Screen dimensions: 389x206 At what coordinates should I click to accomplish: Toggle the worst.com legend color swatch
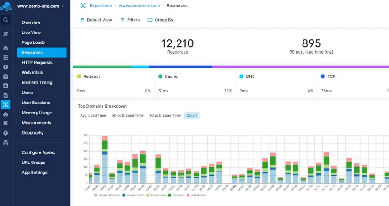pyautogui.click(x=188, y=195)
